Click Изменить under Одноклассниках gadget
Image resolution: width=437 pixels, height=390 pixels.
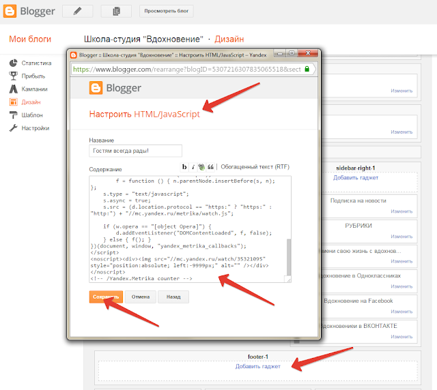pos(401,286)
